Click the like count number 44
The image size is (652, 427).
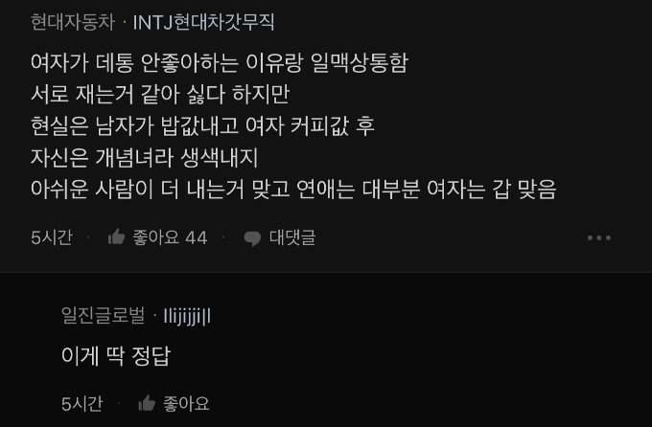tap(196, 237)
